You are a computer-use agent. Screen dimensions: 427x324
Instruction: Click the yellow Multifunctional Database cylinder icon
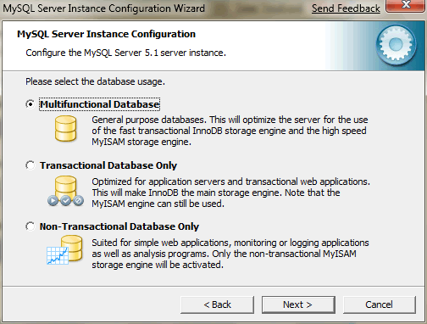65,129
